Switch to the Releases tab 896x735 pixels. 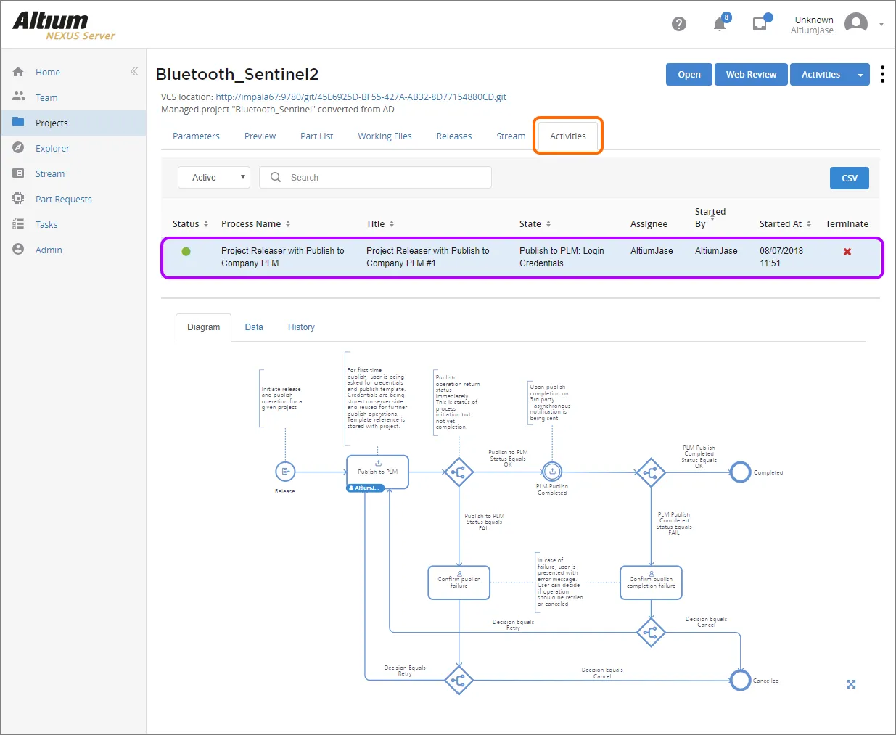[x=454, y=136]
